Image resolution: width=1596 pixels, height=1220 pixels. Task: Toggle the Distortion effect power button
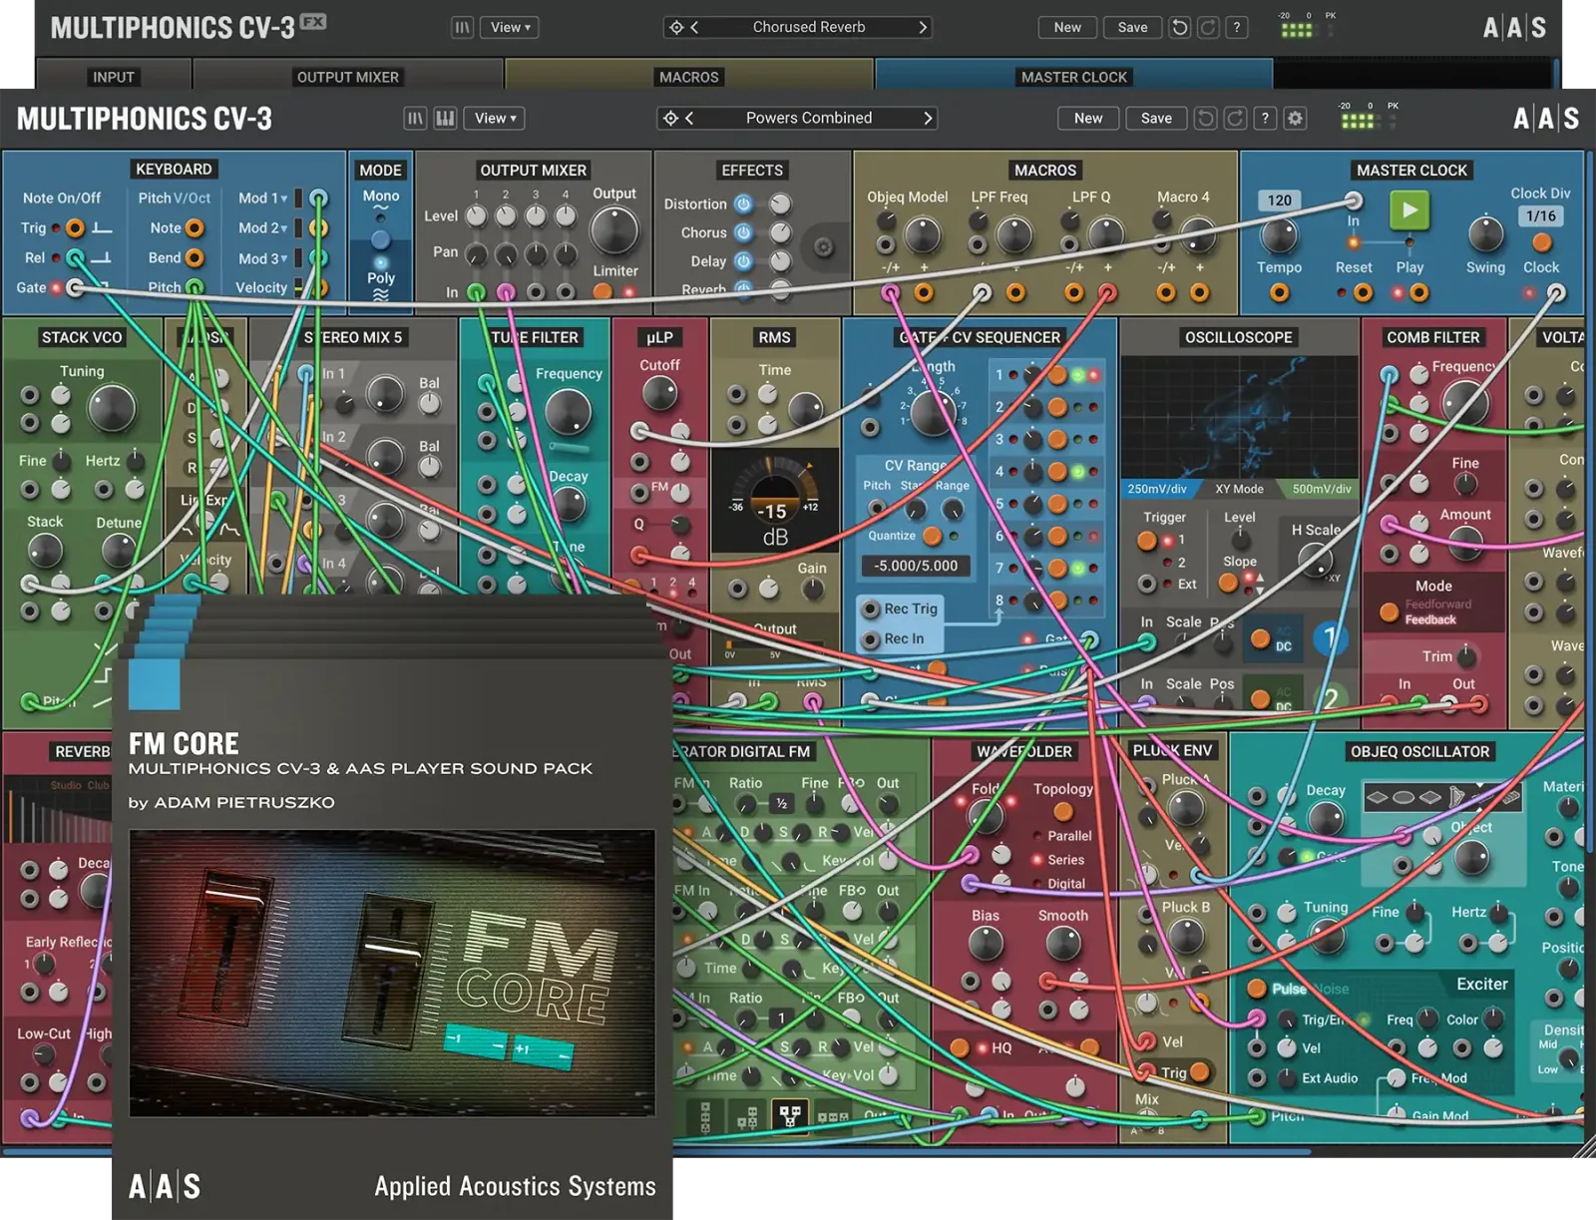[x=743, y=203]
